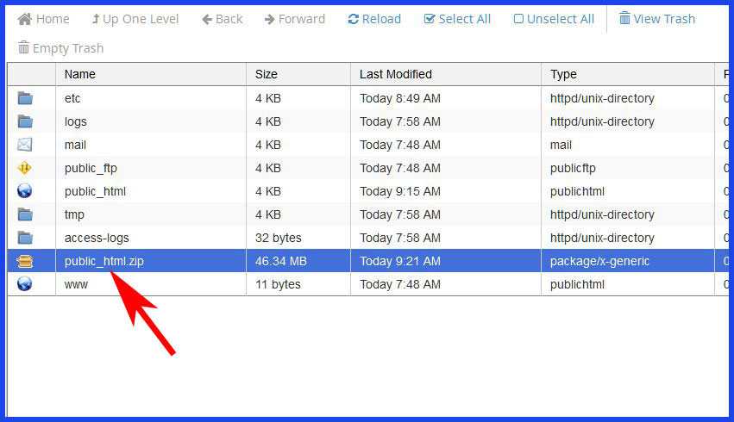
Task: Sort by Name column header
Action: pyautogui.click(x=80, y=74)
